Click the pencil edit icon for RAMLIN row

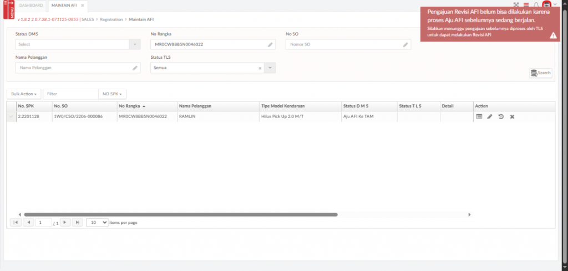click(x=490, y=116)
